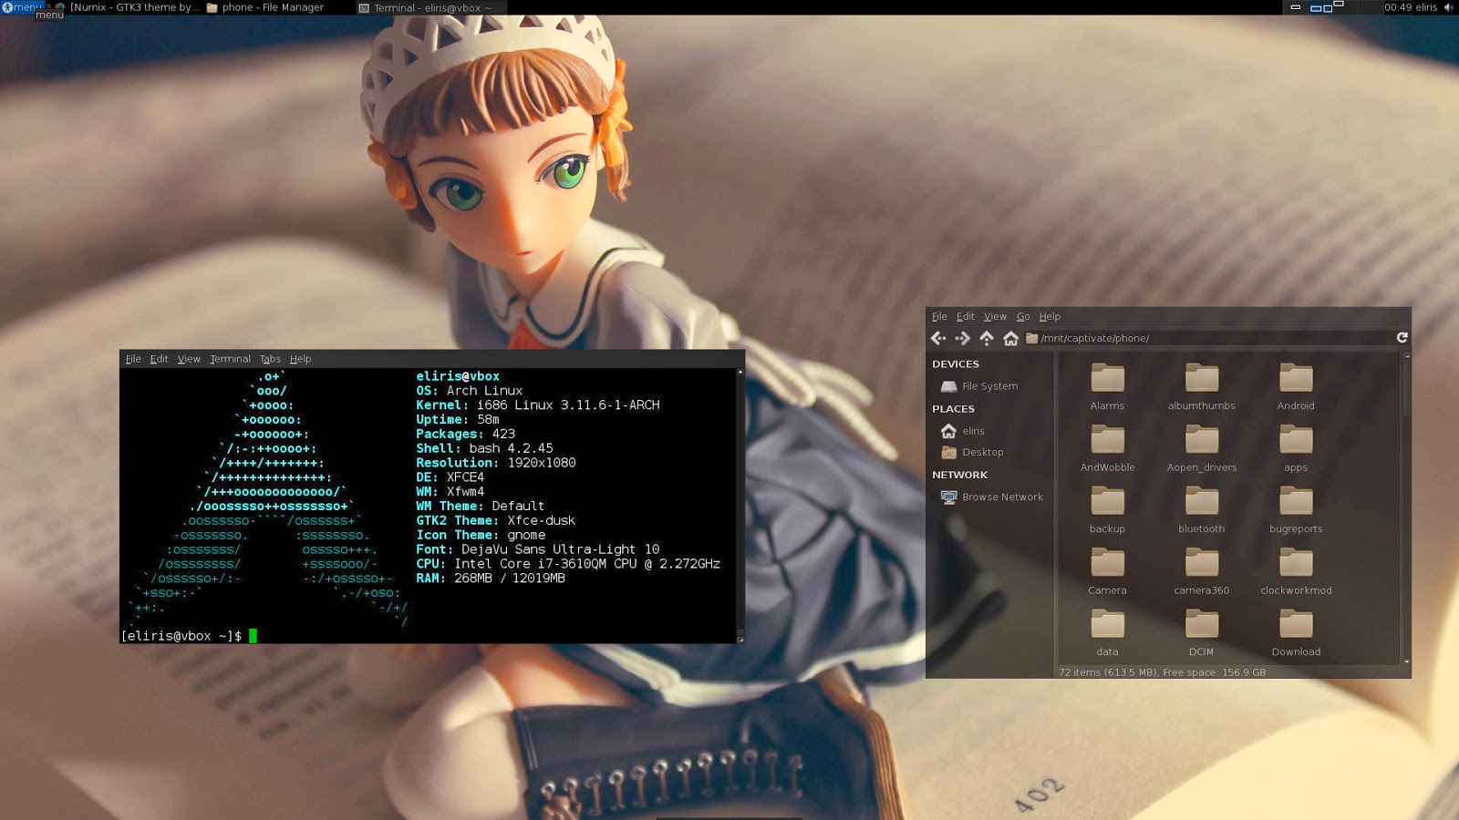Go up one directory using the Up arrow icon
The width and height of the screenshot is (1459, 820).
[988, 337]
